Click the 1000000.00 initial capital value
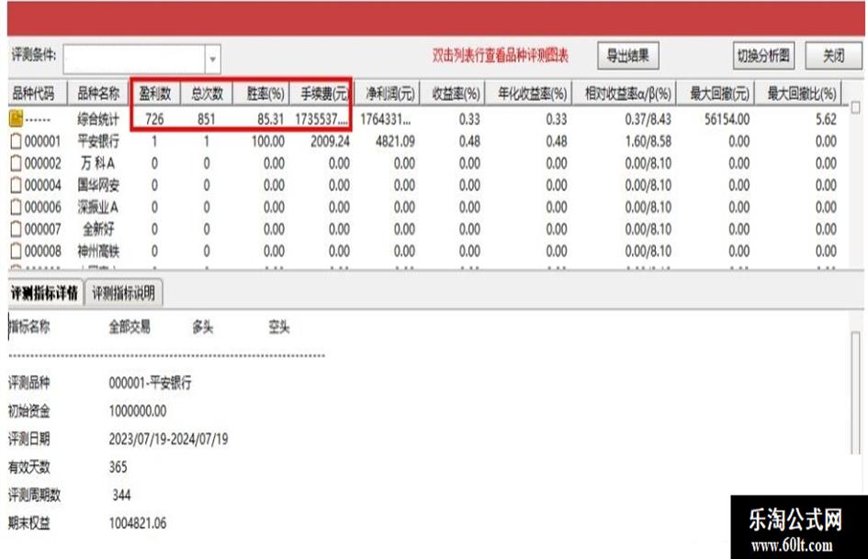Screen dimensions: 868x559 (137, 411)
